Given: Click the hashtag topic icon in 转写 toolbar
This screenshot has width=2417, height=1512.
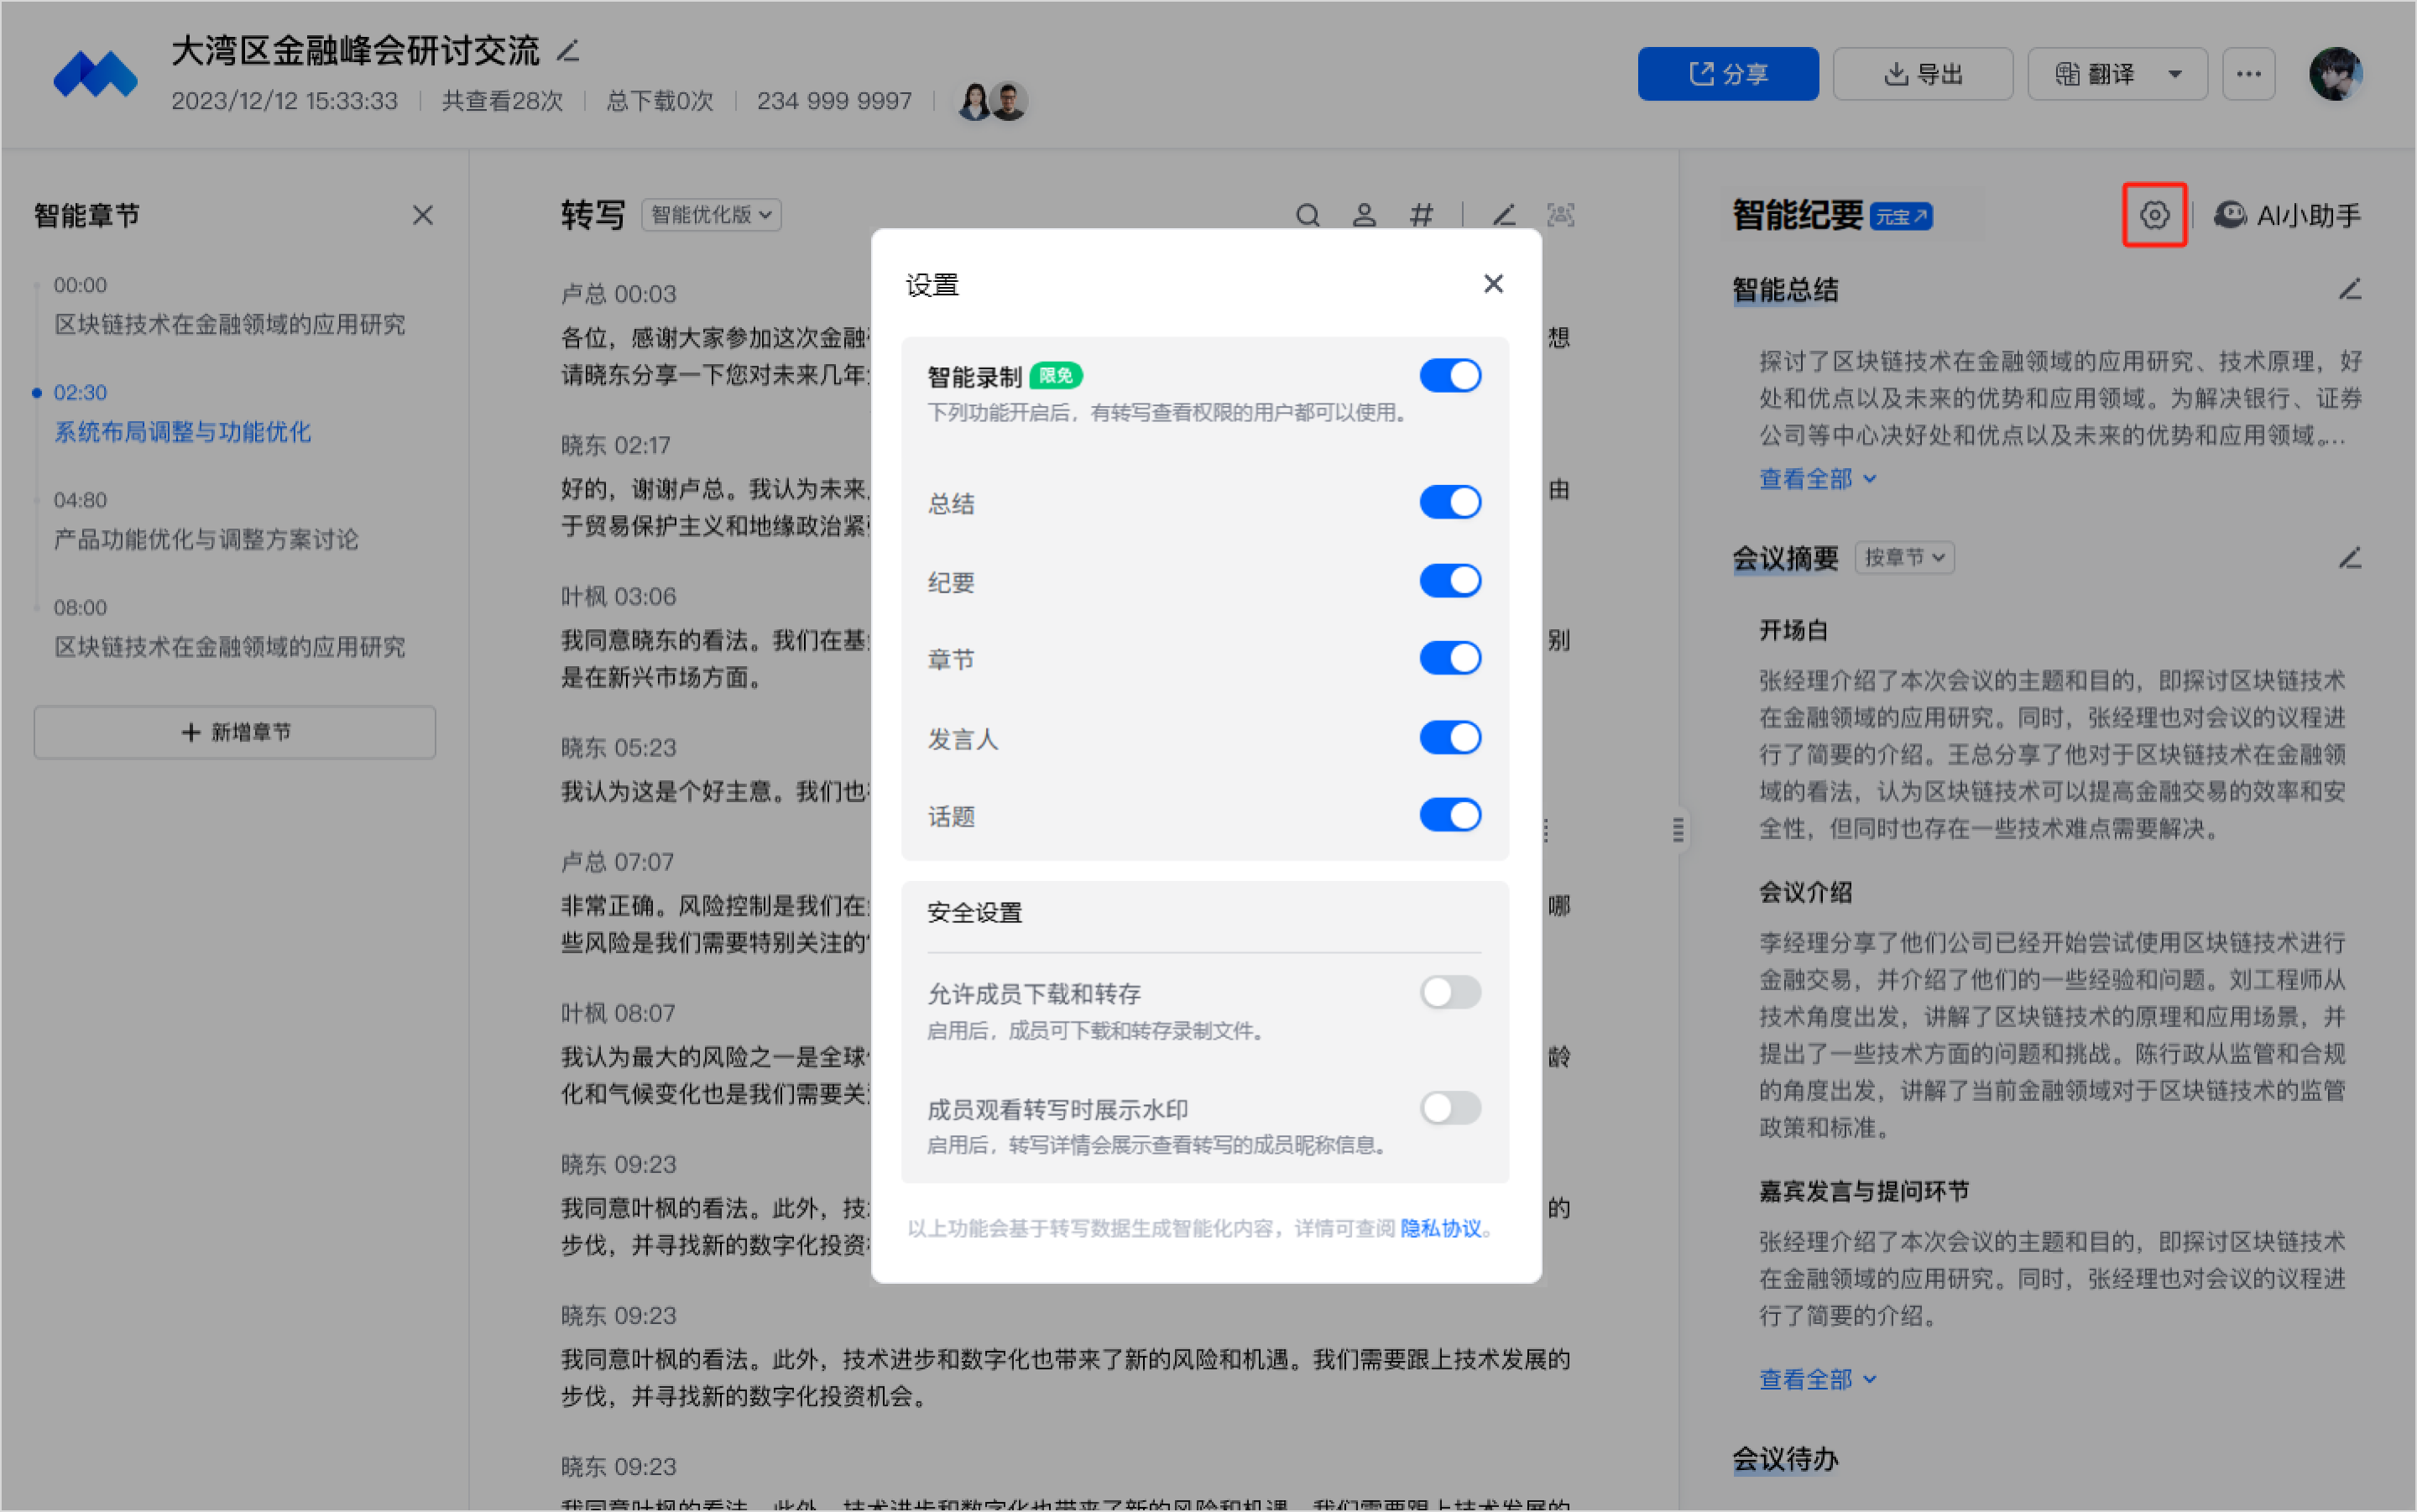Looking at the screenshot, I should (1421, 215).
